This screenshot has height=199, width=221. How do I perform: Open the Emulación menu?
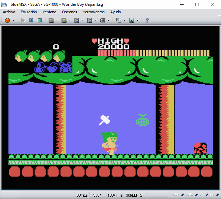(x=29, y=12)
